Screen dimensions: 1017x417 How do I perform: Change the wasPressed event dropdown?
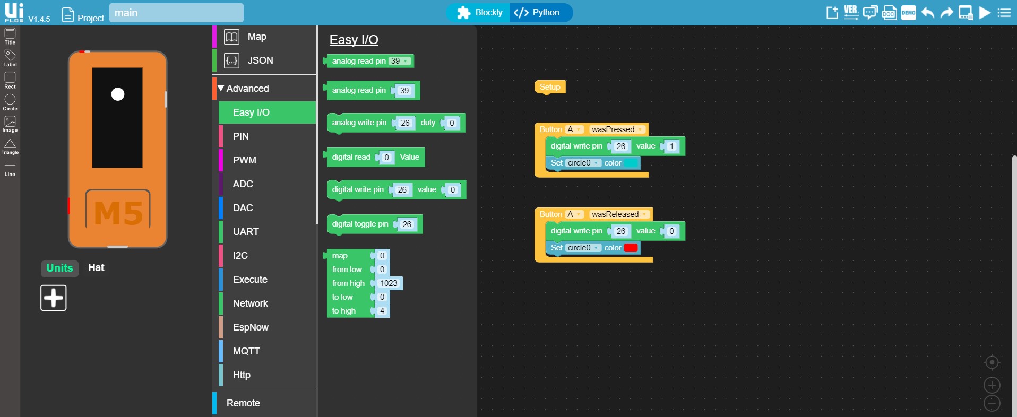617,129
